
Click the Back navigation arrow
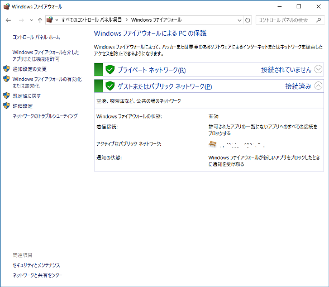[x=8, y=20]
